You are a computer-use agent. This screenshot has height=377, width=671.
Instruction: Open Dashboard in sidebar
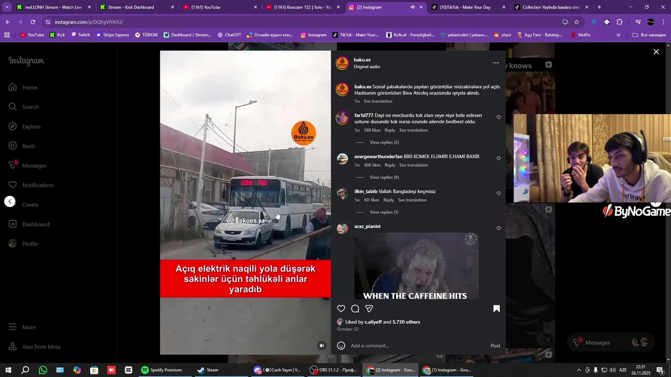(x=29, y=224)
